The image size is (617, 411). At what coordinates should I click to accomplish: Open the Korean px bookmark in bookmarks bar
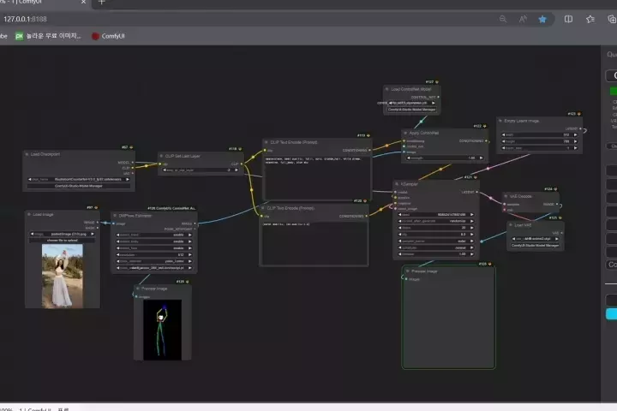point(48,36)
